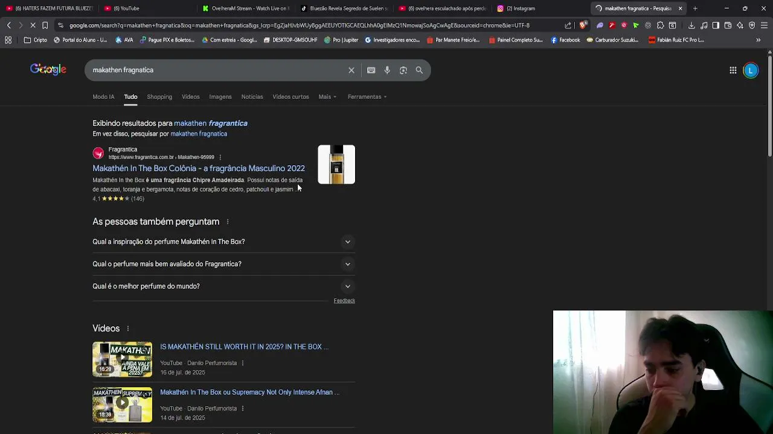Click the 'Feedback' link
Image resolution: width=773 pixels, height=434 pixels.
[344, 301]
